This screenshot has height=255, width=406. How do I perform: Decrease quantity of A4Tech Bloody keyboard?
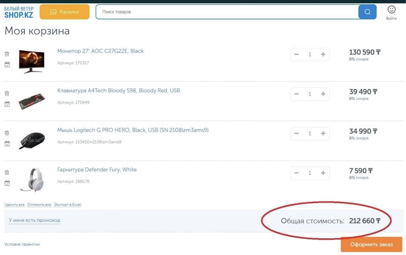click(297, 94)
